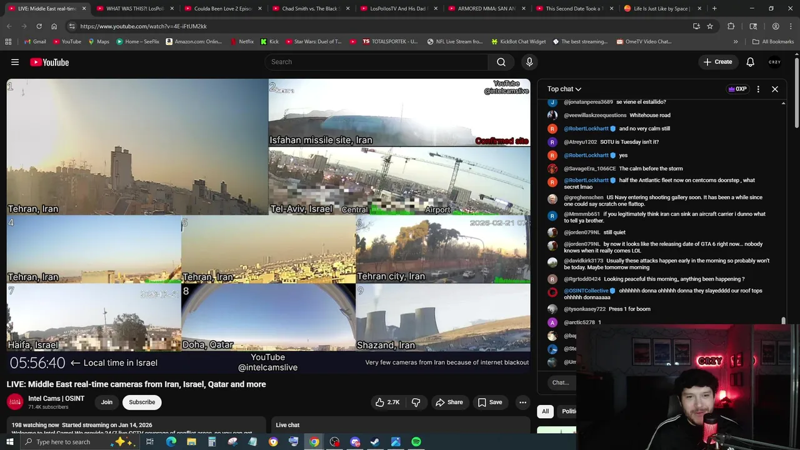This screenshot has width=800, height=450.
Task: Start voice search with the microphone
Action: (529, 62)
